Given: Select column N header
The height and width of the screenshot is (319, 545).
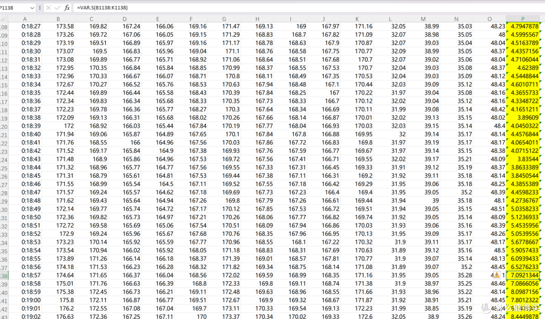Looking at the screenshot, I should point(456,19).
